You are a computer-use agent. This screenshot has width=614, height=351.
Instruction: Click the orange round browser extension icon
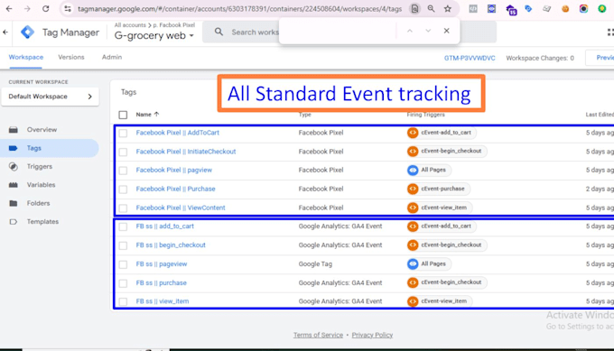tap(565, 9)
